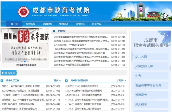Click the 初中入学工作 section heading

pos(13,80)
